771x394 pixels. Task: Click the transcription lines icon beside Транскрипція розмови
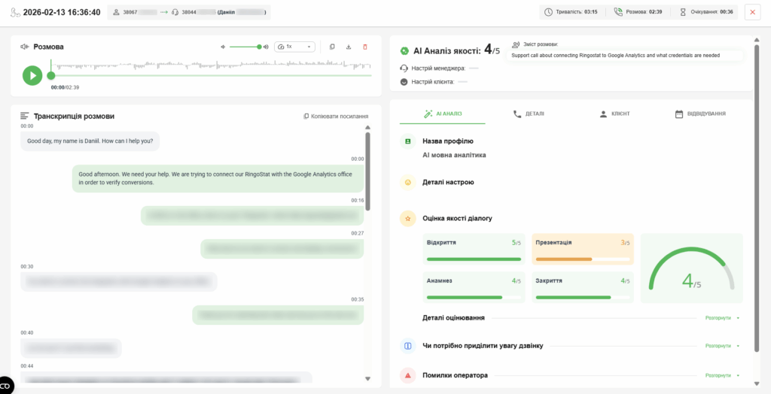point(25,117)
